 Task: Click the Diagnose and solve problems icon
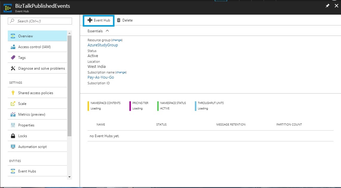pos(13,68)
